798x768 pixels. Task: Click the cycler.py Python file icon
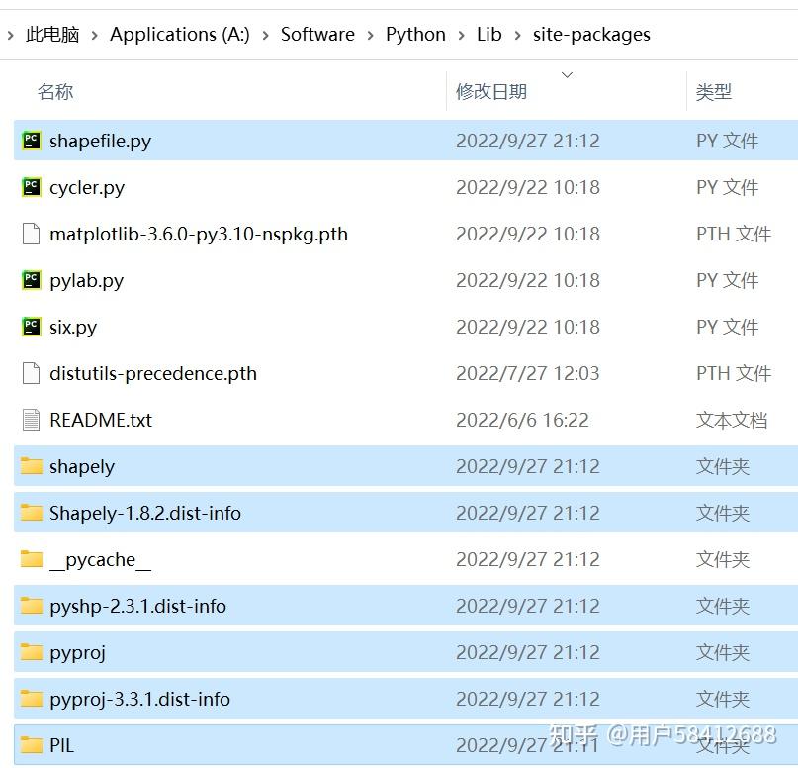click(31, 187)
